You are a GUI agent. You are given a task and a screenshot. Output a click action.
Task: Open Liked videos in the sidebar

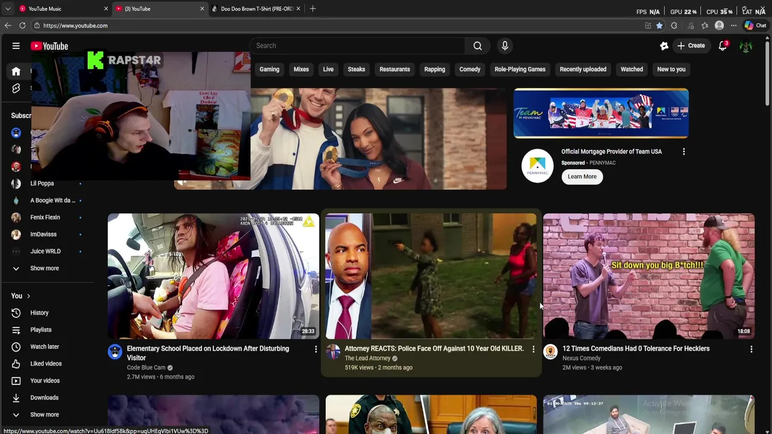coord(47,363)
